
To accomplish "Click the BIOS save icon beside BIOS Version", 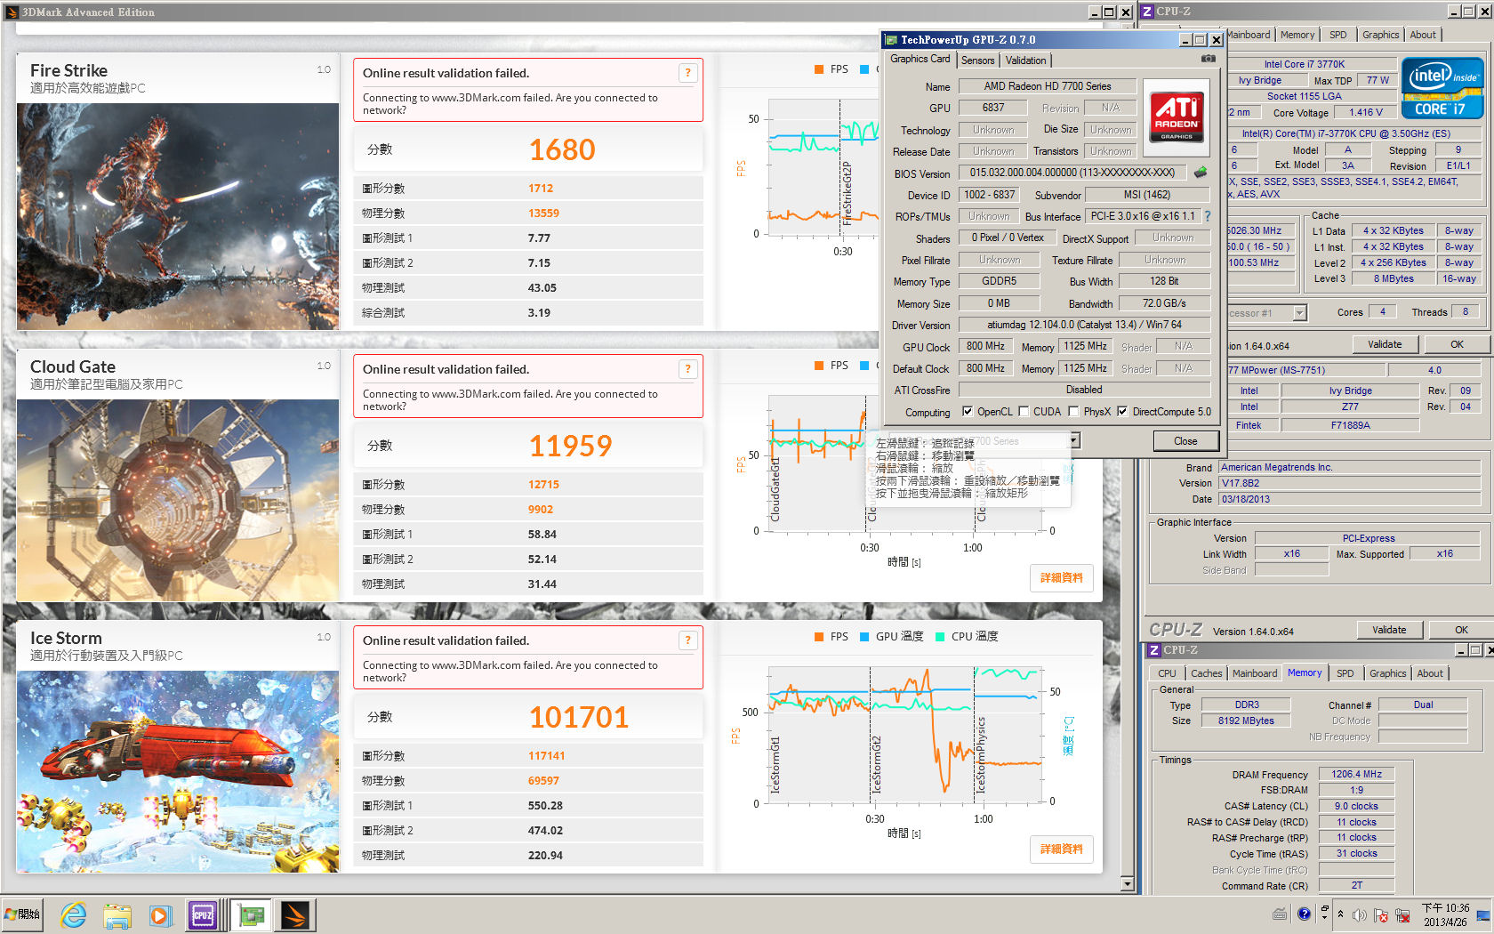I will (x=1200, y=173).
